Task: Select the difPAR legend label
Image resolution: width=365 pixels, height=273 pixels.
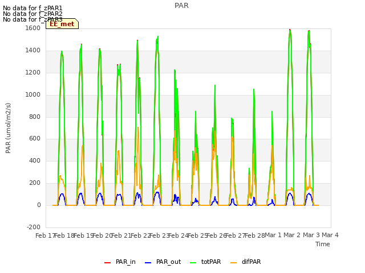Action: click(251, 262)
